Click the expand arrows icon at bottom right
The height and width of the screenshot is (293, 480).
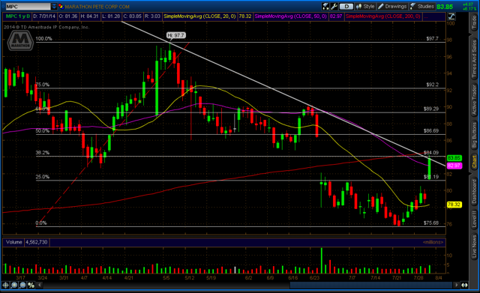(x=464, y=285)
